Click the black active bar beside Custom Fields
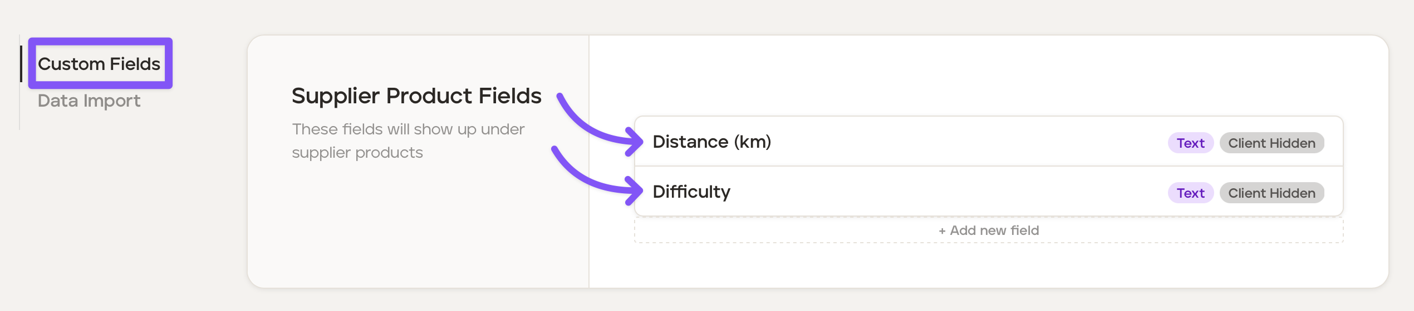This screenshot has width=1414, height=311. pos(21,64)
